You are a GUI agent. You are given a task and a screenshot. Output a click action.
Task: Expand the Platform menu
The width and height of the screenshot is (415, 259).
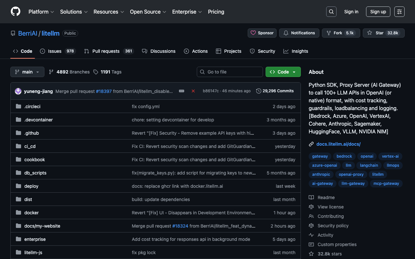(x=41, y=12)
